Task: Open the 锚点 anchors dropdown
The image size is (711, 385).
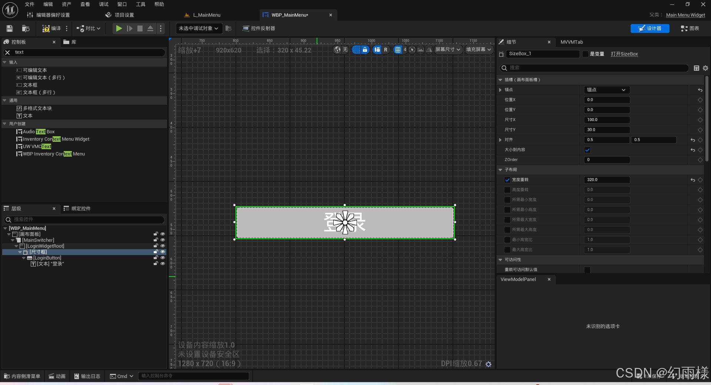Action: [607, 90]
